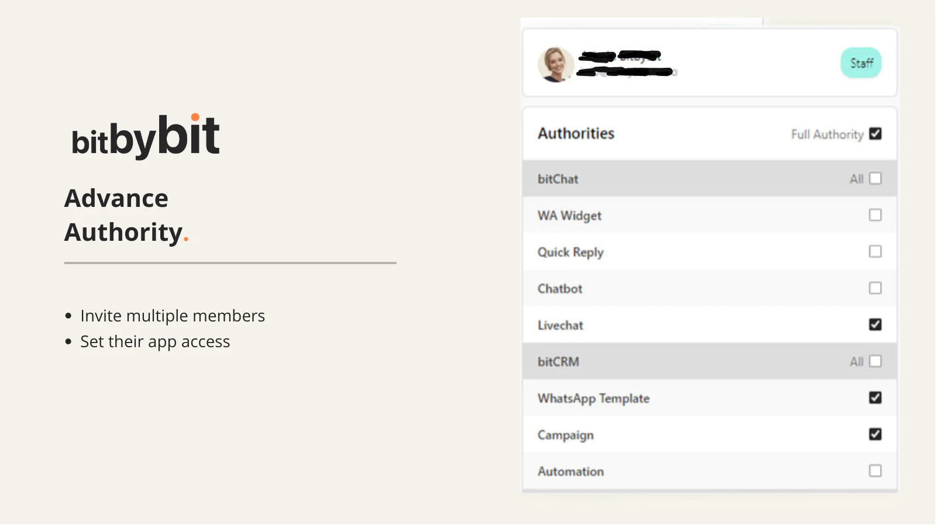The width and height of the screenshot is (936, 526).
Task: Click the user profile avatar photo
Action: click(x=555, y=64)
